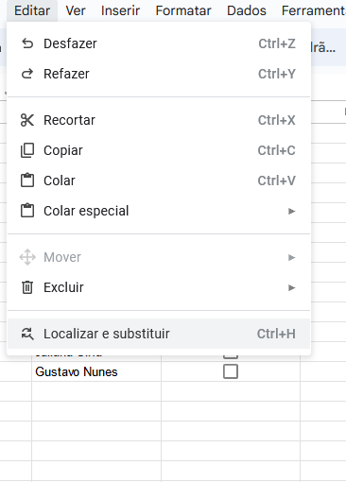Select the Recortar scissors icon
346x482 pixels.
(x=27, y=120)
